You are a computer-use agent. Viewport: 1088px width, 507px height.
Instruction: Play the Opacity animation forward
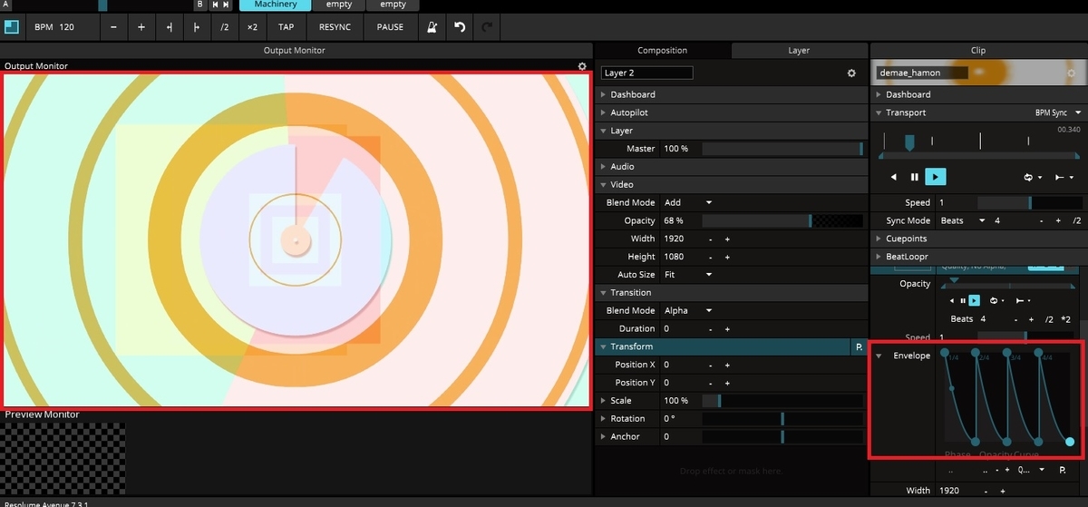(x=975, y=300)
